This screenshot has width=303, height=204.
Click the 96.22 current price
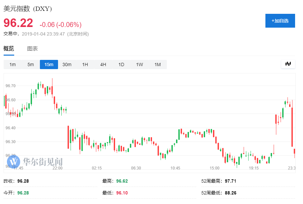(18, 23)
